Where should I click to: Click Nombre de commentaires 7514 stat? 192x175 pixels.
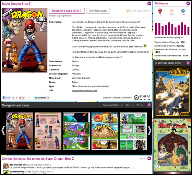pyautogui.click(x=171, y=56)
